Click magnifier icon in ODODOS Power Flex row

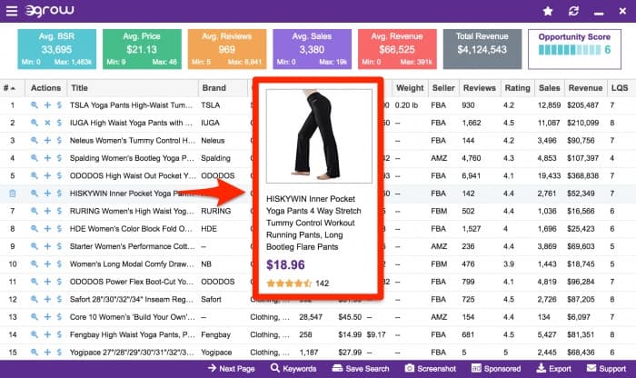pyautogui.click(x=35, y=282)
